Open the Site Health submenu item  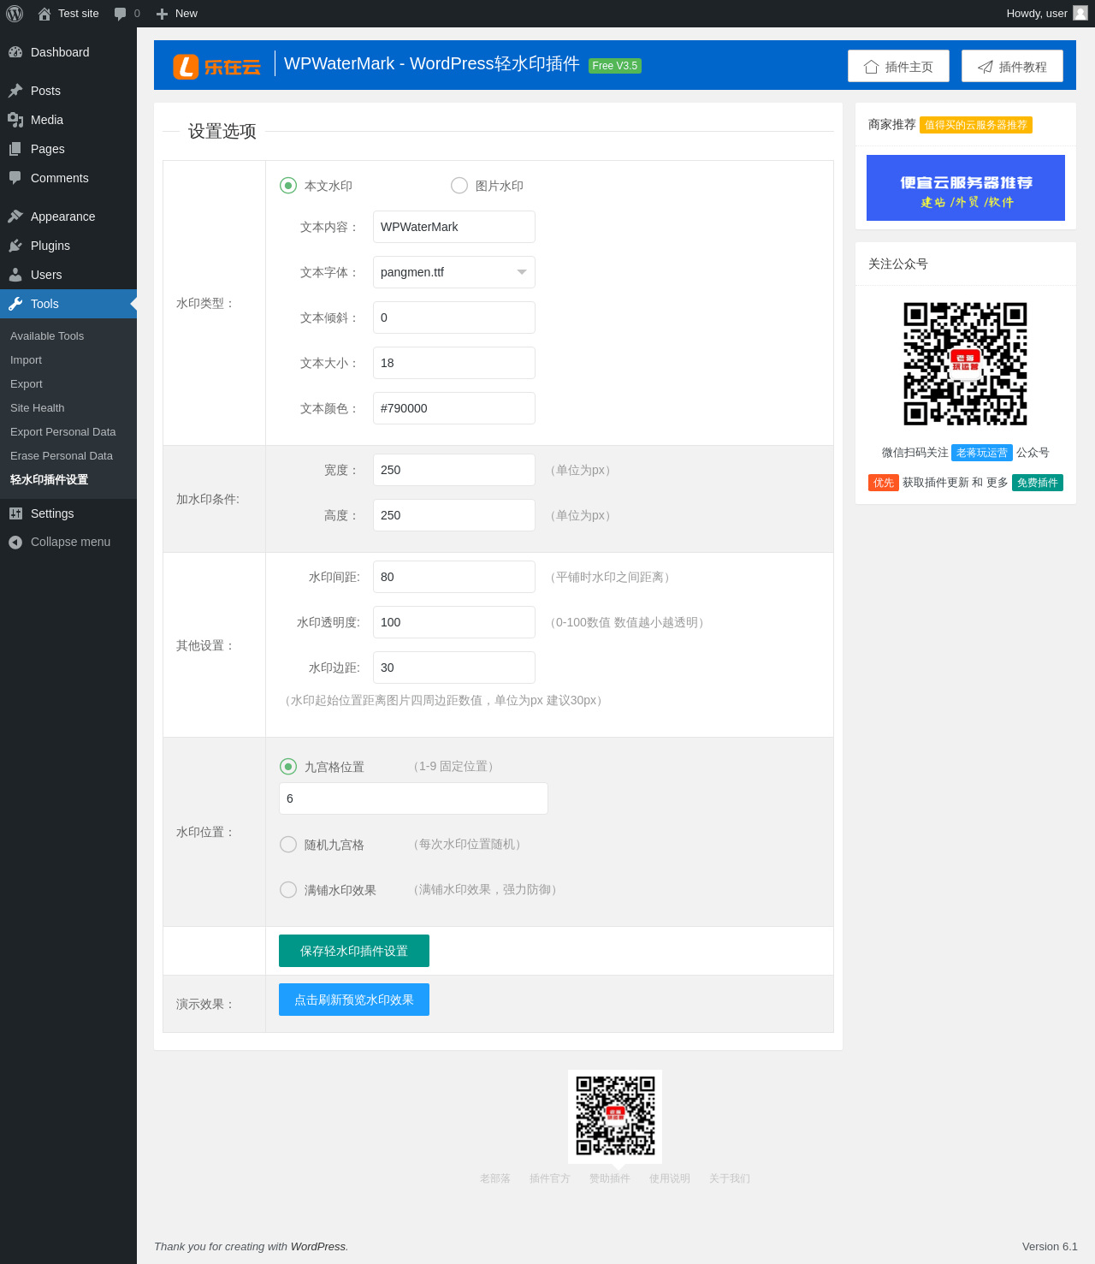tap(38, 408)
